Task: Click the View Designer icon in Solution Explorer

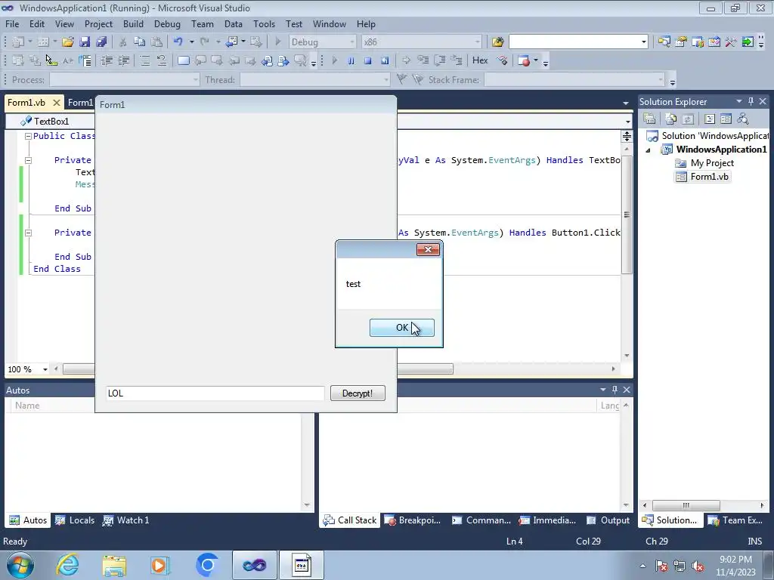Action: click(726, 119)
